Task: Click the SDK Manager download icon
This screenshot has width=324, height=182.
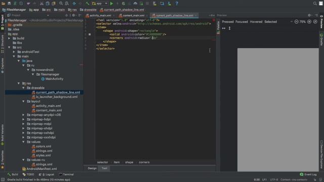Action: click(169, 4)
